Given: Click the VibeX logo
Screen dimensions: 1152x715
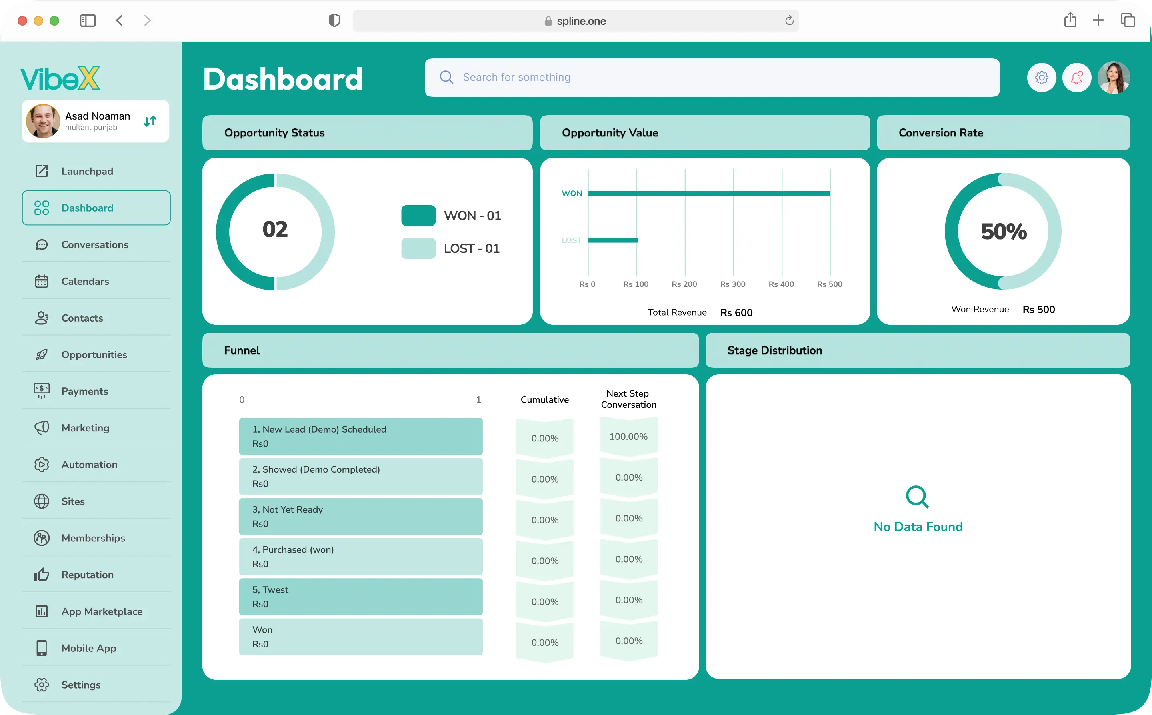Looking at the screenshot, I should click(x=60, y=78).
